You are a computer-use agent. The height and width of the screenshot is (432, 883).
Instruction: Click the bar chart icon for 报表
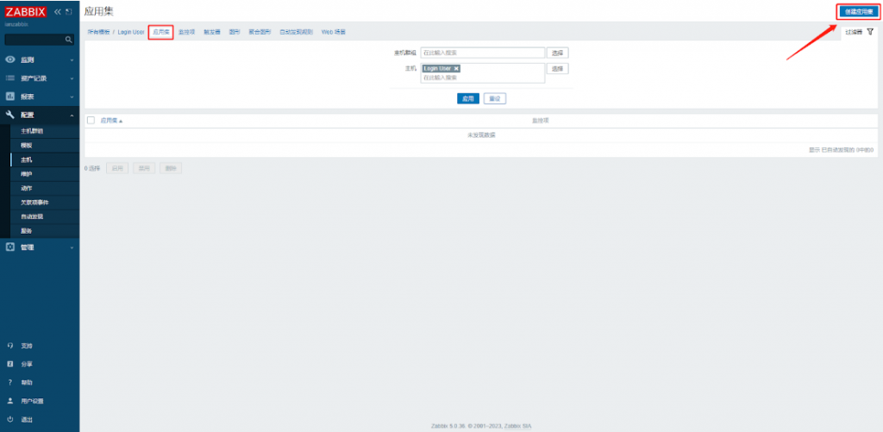coord(10,97)
